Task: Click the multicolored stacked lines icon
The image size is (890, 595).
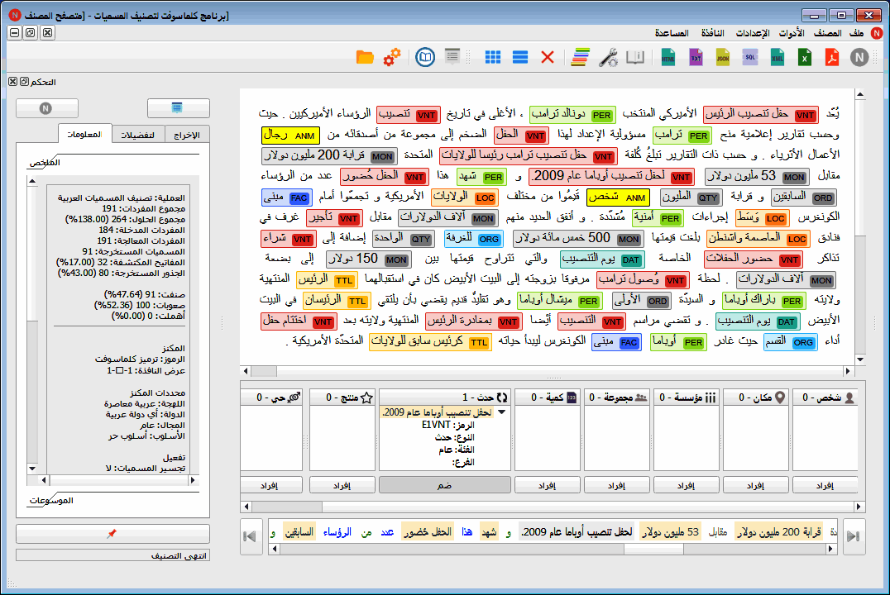Action: click(x=580, y=57)
